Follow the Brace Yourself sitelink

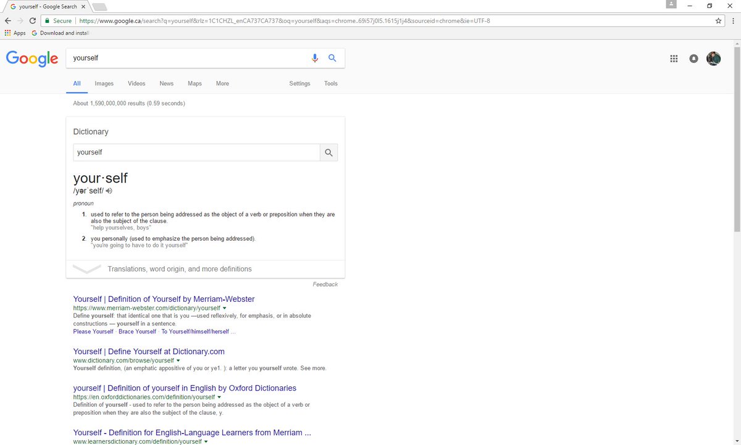tap(137, 331)
